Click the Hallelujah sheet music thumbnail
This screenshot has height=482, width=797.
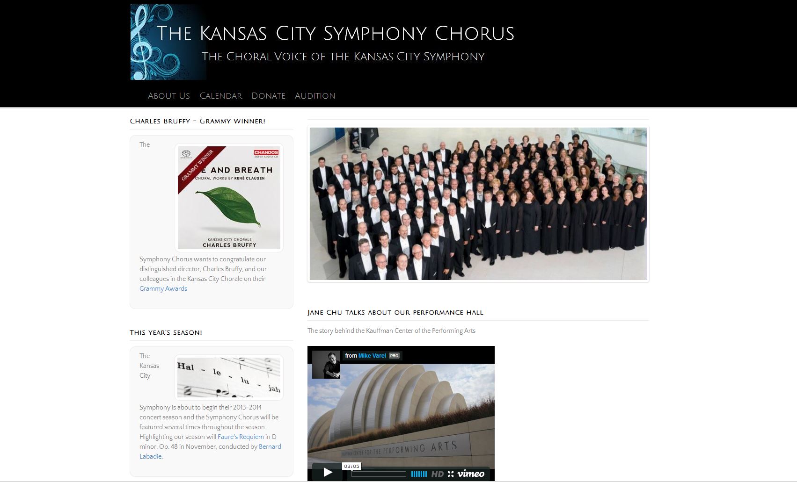(229, 378)
